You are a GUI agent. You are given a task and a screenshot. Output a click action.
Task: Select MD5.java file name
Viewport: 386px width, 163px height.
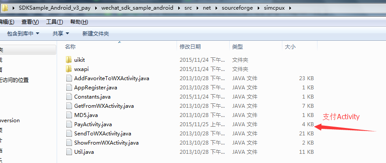[86, 115]
